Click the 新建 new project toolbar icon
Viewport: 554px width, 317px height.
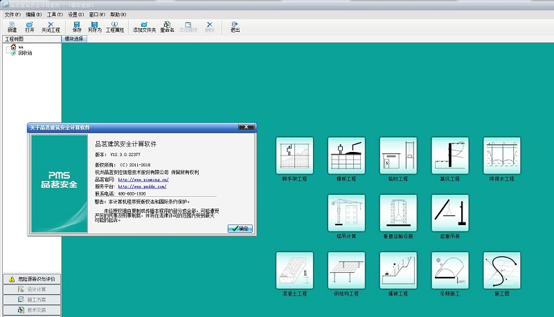point(12,27)
